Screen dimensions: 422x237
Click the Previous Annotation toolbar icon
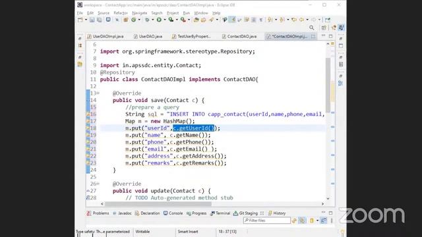(282, 20)
